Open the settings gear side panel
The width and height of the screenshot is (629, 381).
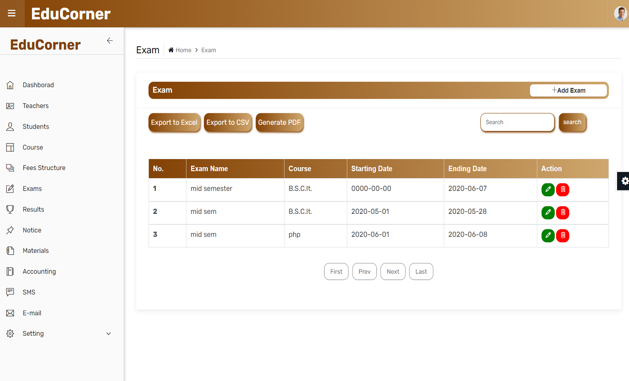point(624,181)
